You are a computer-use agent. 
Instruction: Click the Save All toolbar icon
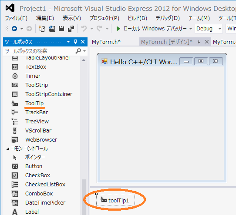(71, 29)
